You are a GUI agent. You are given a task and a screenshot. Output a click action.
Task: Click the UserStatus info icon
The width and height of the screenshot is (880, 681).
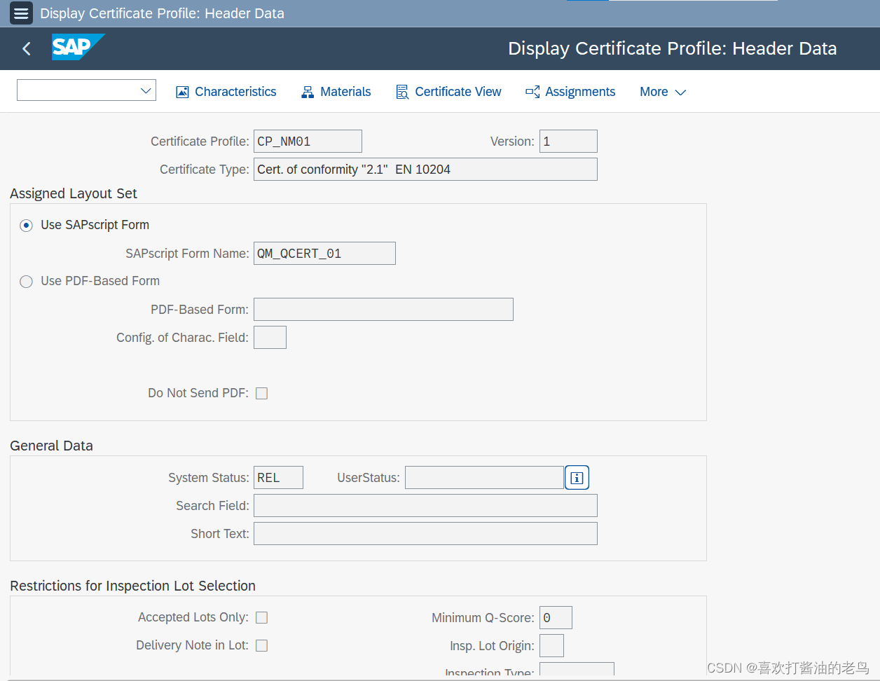pyautogui.click(x=577, y=477)
